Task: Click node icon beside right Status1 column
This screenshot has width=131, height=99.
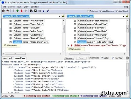Action: pyautogui.click(x=75, y=38)
